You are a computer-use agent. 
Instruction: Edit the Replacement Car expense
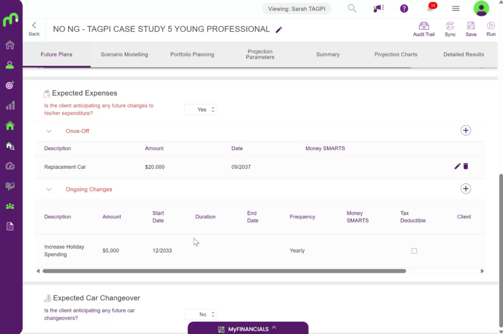457,166
